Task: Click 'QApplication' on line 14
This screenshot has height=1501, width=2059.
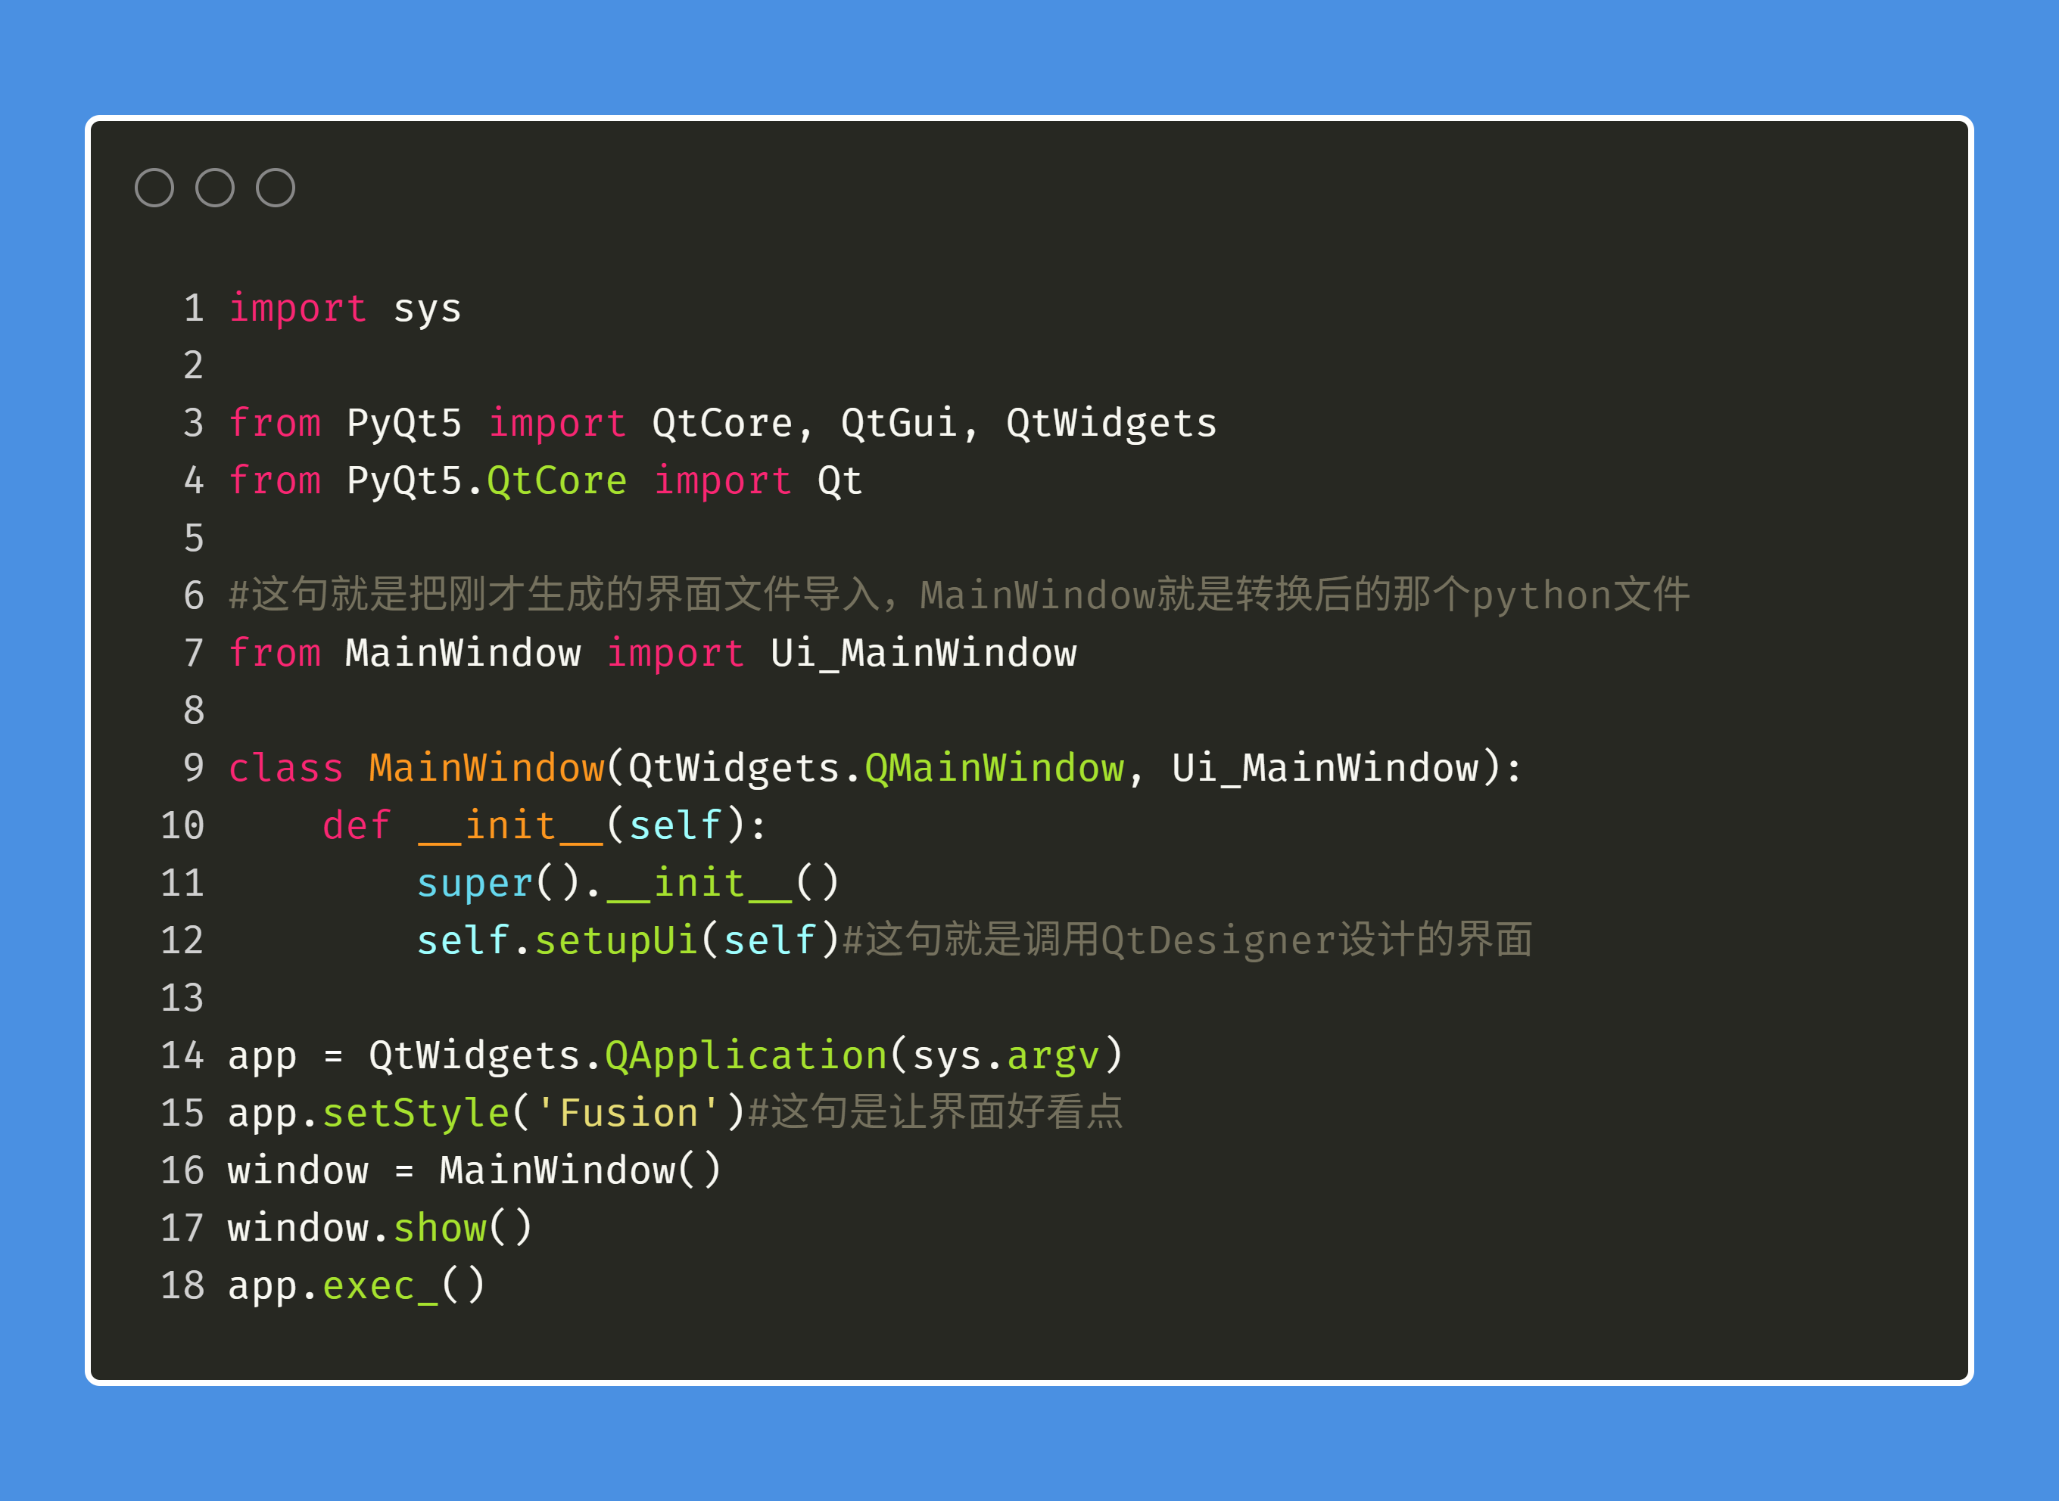Action: click(746, 1056)
